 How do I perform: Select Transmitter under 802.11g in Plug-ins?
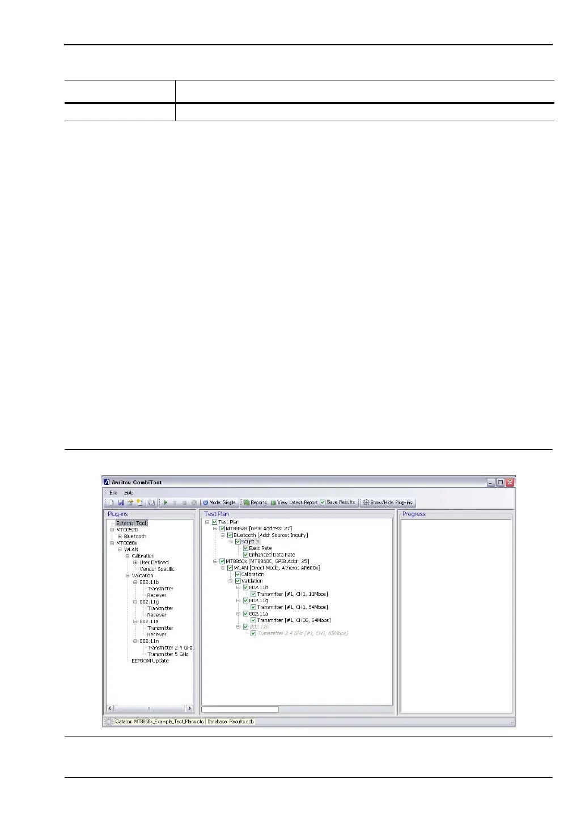[160, 608]
